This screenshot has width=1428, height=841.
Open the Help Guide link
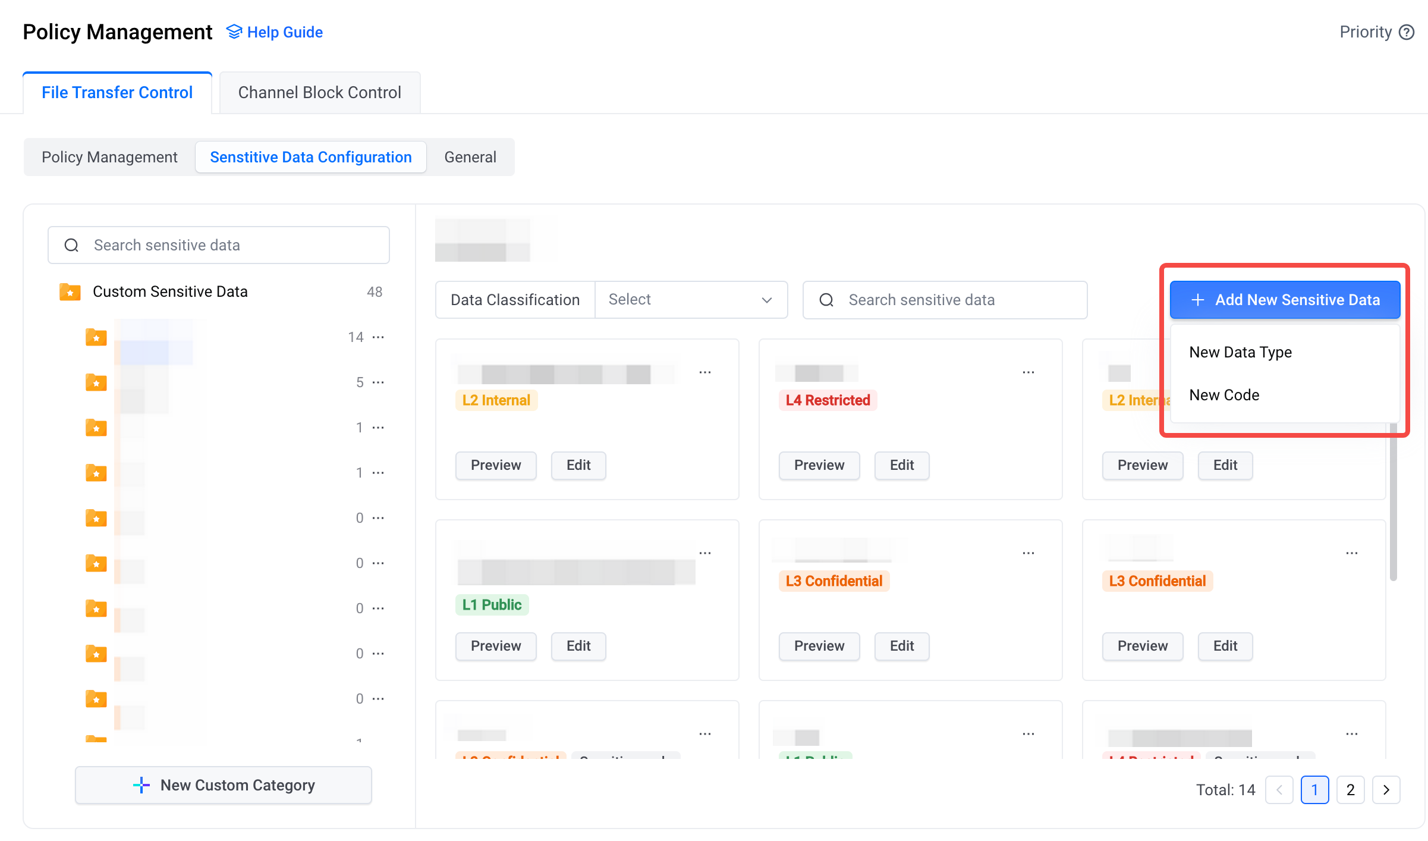pos(275,32)
